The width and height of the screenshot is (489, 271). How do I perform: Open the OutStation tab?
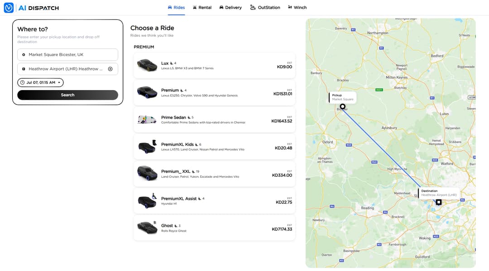click(x=265, y=8)
